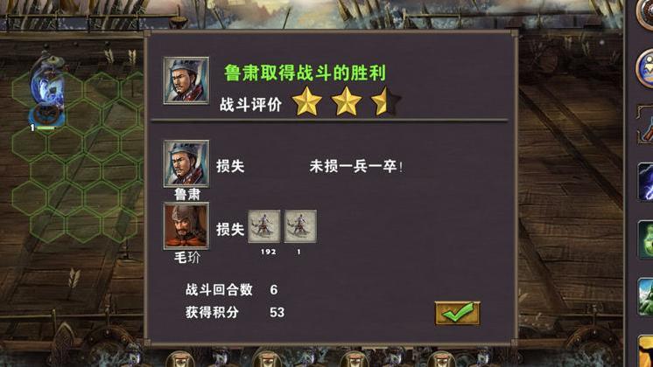Viewport: 653px width, 367px height.
Task: Use the green spell skill icon
Action: coord(645,239)
